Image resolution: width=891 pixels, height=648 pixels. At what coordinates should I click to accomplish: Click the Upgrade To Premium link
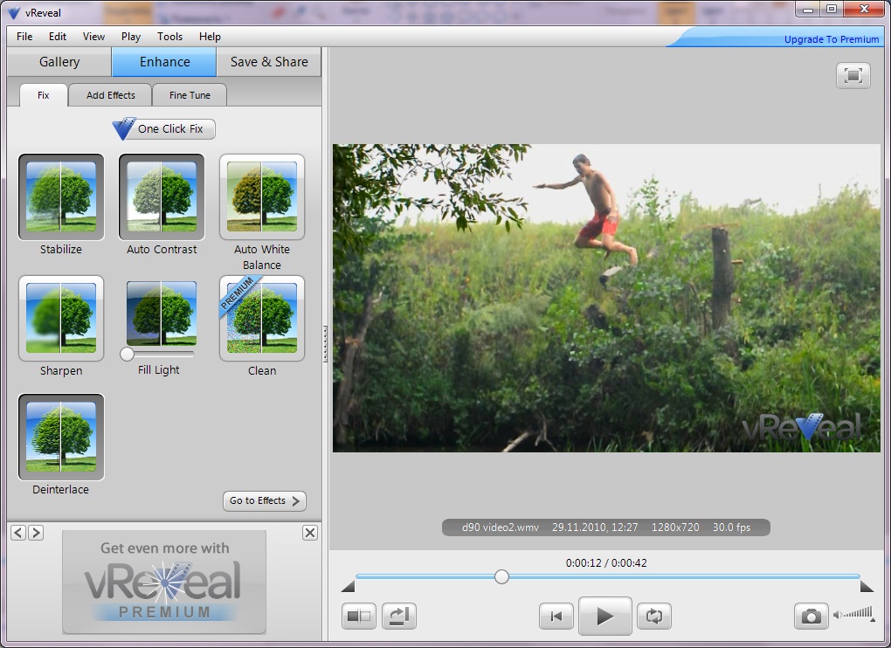pyautogui.click(x=831, y=39)
